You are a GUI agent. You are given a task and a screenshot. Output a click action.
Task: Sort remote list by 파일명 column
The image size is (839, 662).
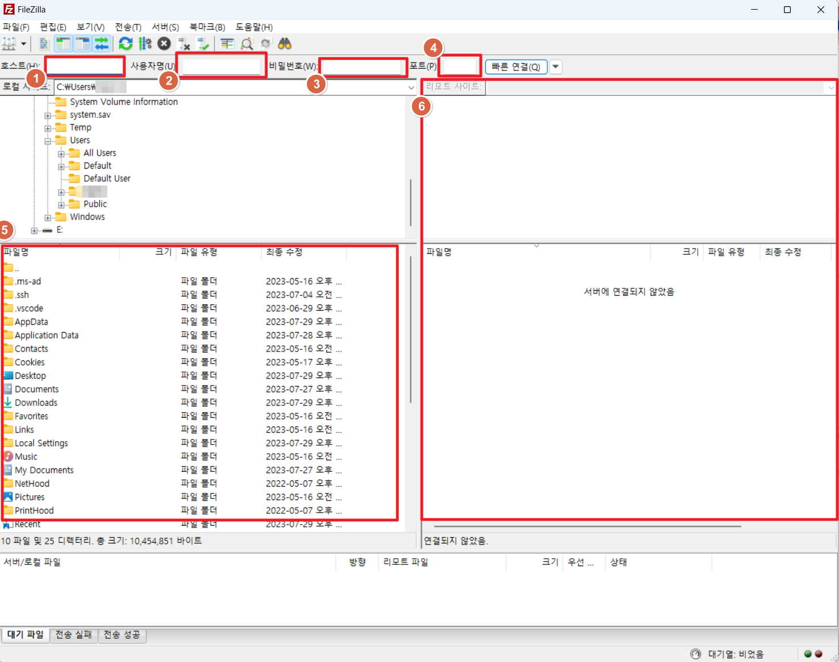[x=536, y=252]
